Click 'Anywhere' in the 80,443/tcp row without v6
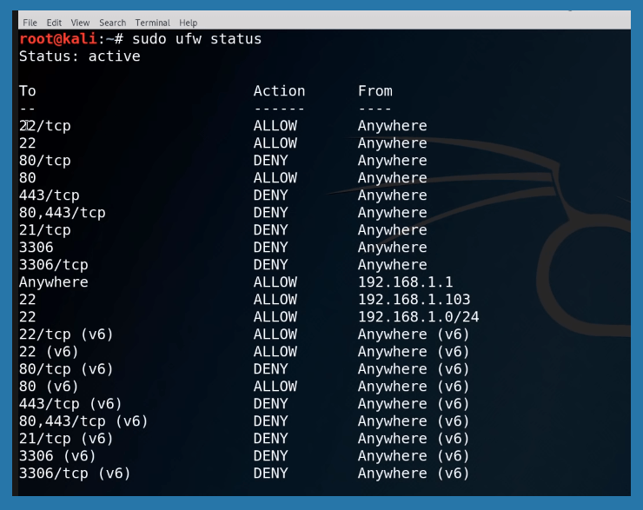The height and width of the screenshot is (510, 643). pos(393,212)
